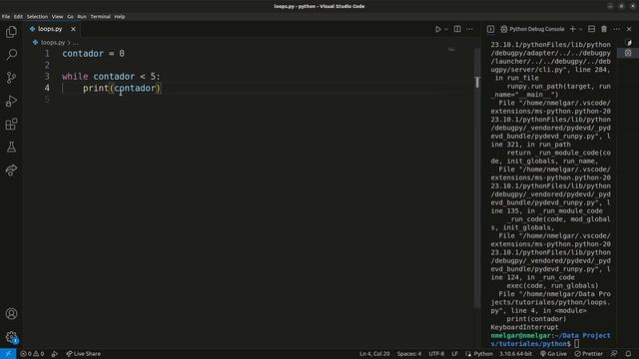Open the Terminal menu
This screenshot has width=639, height=359.
click(100, 17)
